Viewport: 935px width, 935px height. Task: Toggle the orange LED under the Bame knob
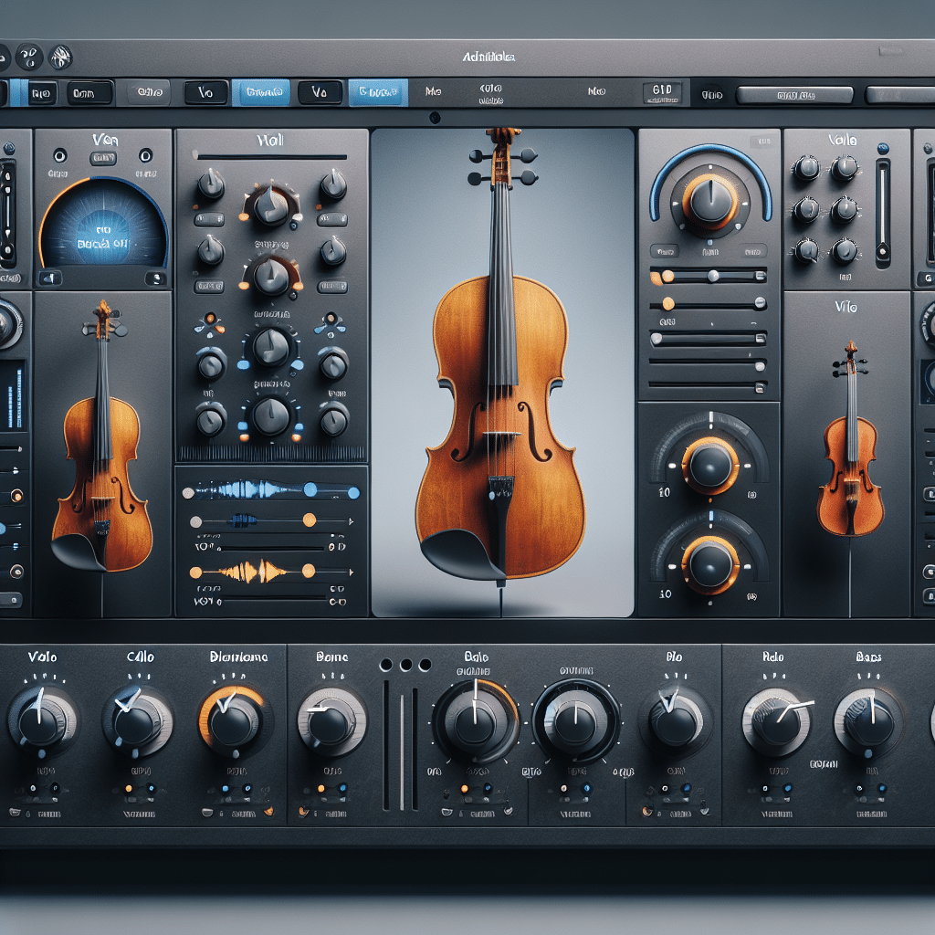point(321,788)
